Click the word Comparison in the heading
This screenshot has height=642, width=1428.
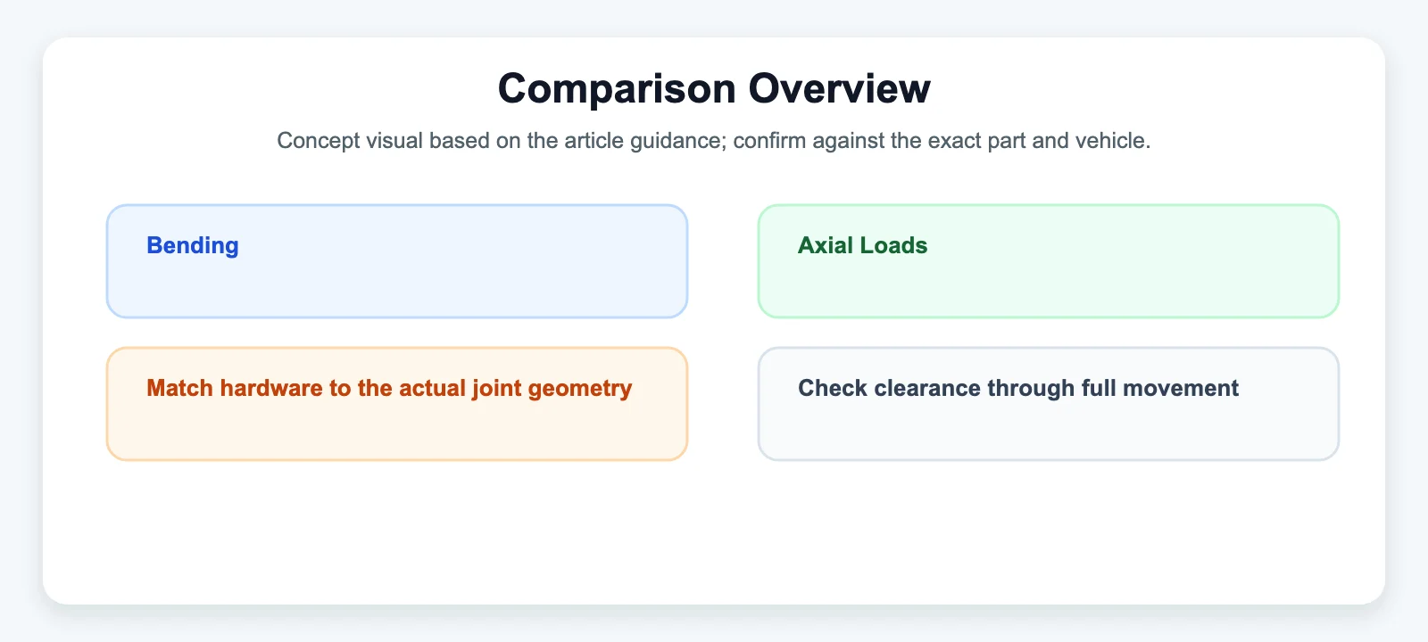click(617, 88)
